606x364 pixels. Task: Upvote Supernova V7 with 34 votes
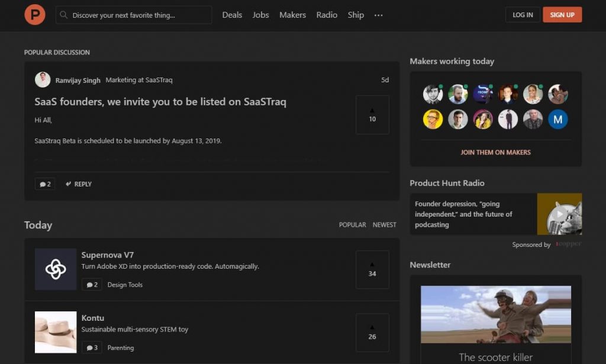pos(372,269)
